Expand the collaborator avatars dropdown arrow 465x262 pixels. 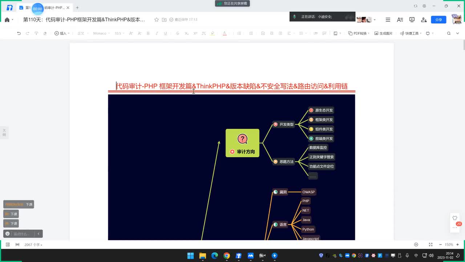(375, 20)
